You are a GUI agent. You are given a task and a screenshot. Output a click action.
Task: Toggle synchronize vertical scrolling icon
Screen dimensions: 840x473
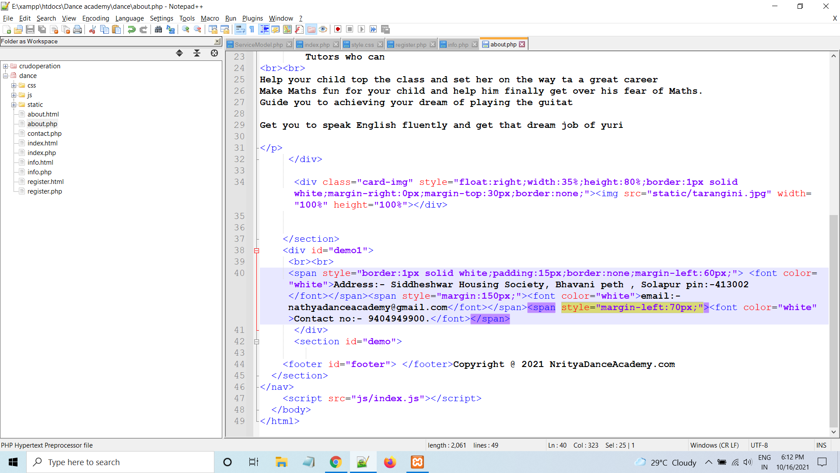coord(213,29)
